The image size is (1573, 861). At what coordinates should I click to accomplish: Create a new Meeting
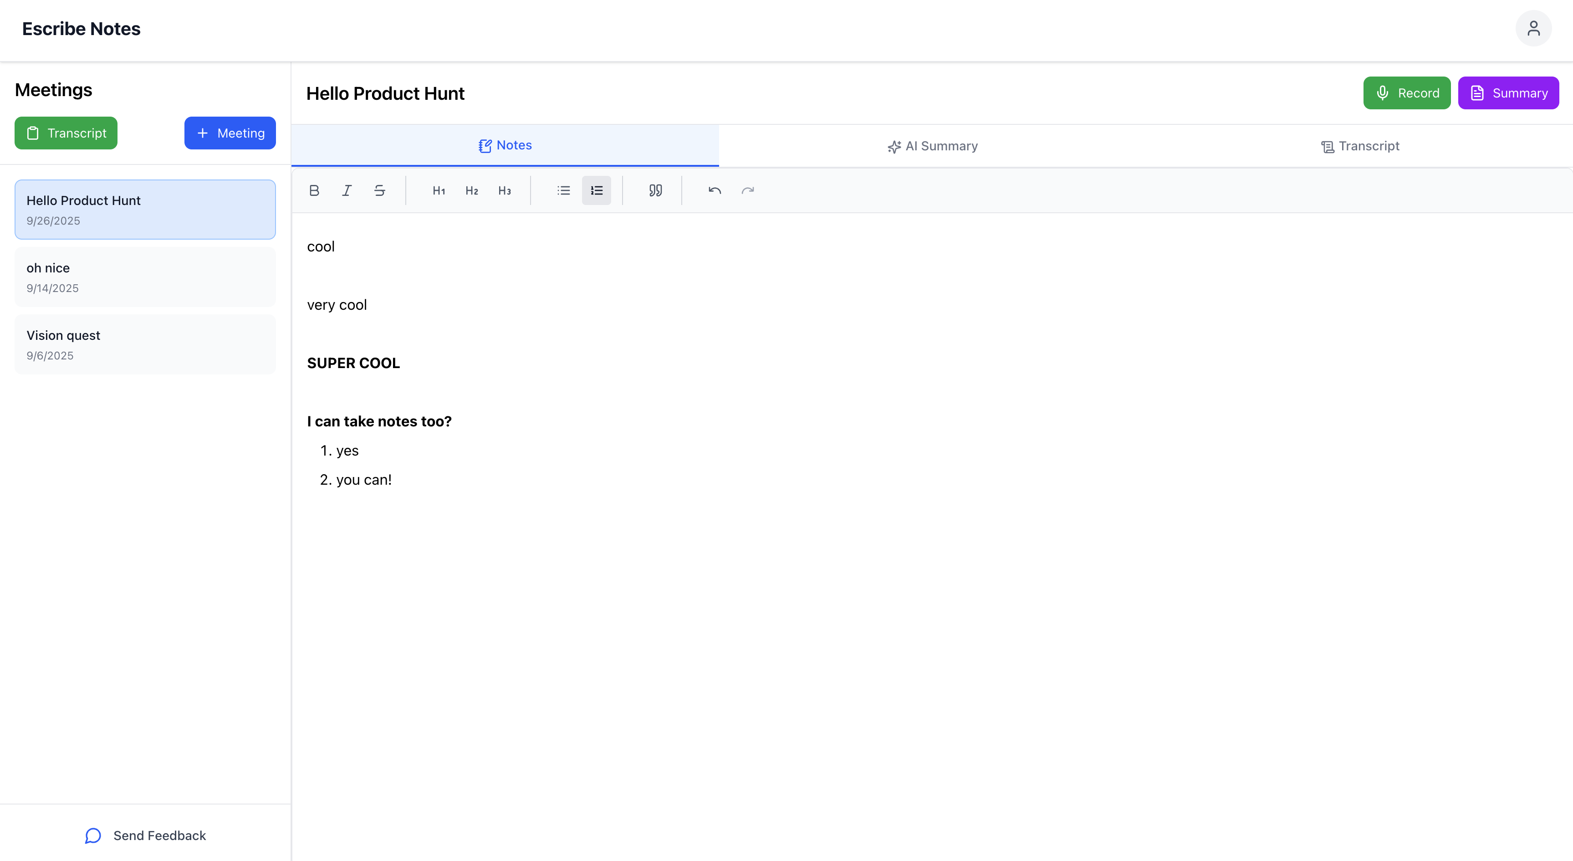(x=230, y=133)
